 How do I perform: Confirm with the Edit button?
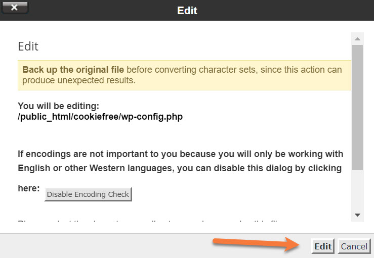click(323, 246)
